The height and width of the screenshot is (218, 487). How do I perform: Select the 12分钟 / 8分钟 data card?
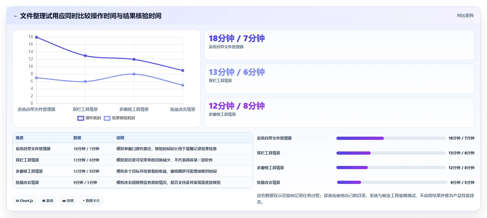[339, 112]
